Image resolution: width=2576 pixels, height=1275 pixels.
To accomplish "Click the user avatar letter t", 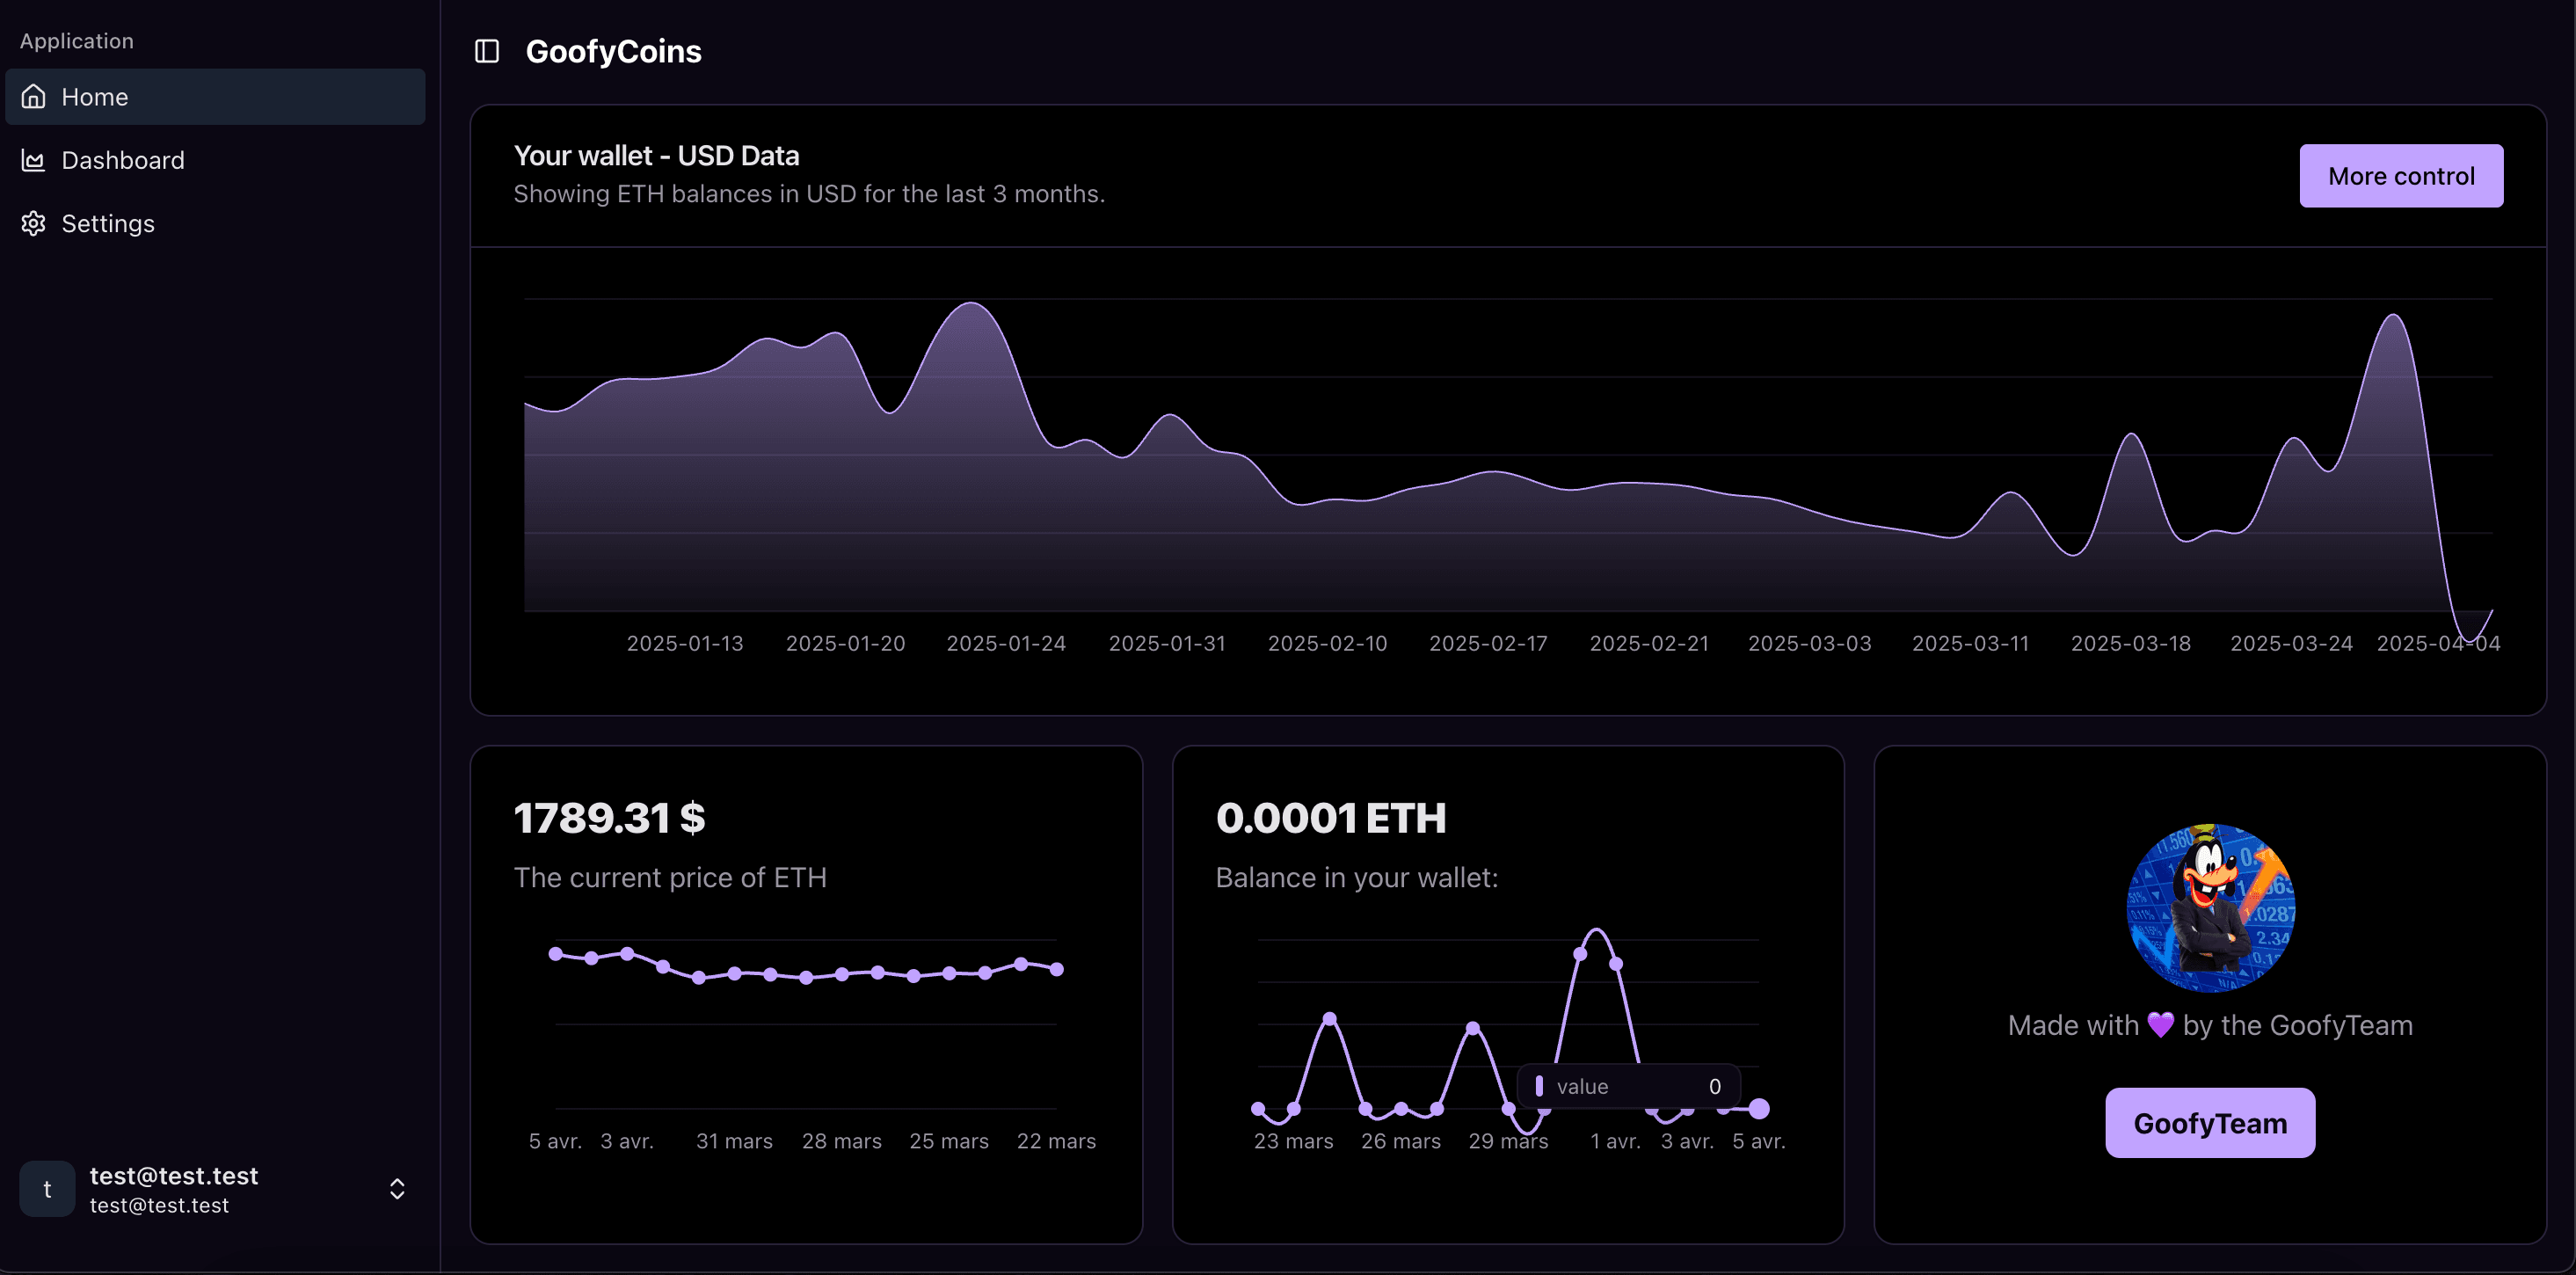I will coord(47,1189).
